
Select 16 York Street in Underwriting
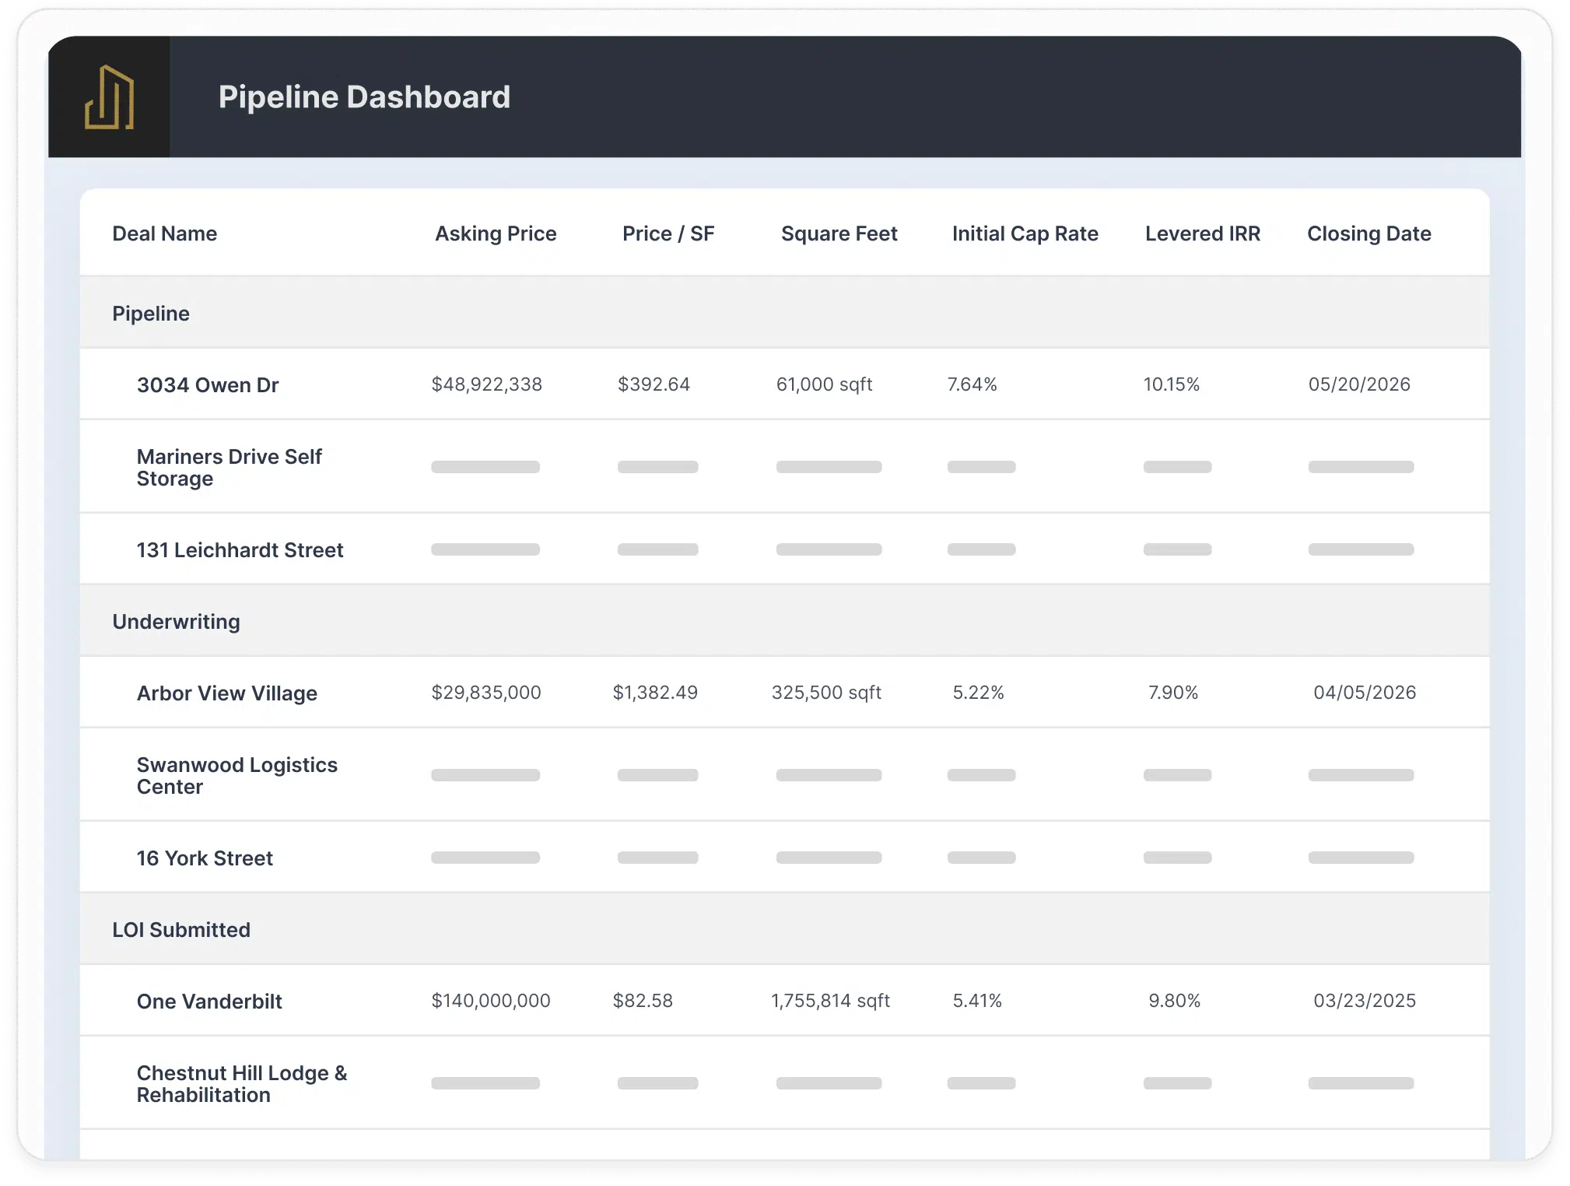click(x=205, y=858)
